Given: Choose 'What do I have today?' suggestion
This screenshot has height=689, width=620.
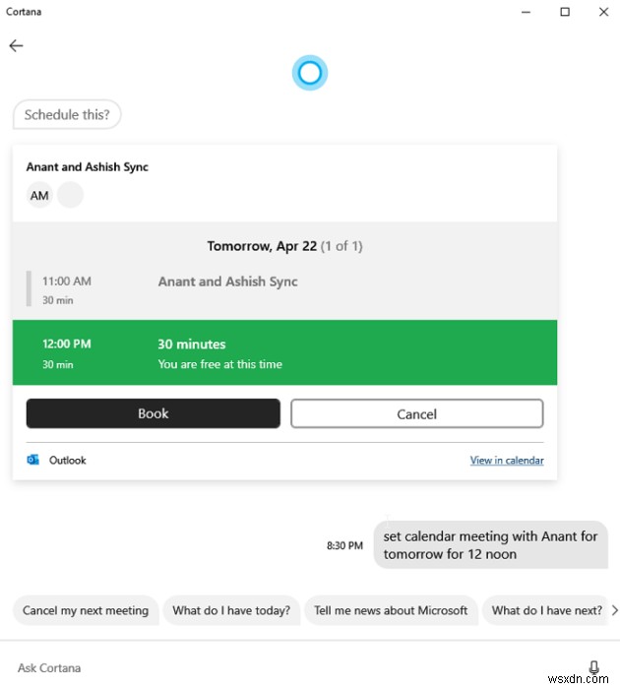Looking at the screenshot, I should pos(231,610).
